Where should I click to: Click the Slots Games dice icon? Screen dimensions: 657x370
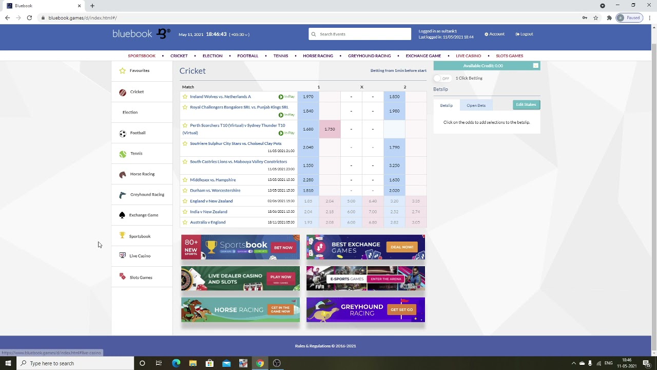122,276
